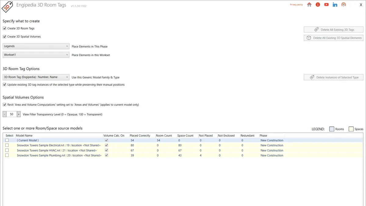Click New Construction phase in Current Model row
Viewport: 366px width, 206px height.
point(272,140)
